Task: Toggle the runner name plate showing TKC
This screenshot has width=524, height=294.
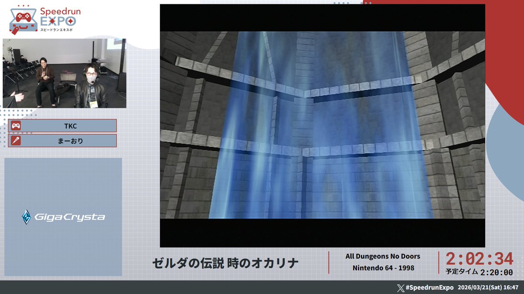Action: coord(63,125)
